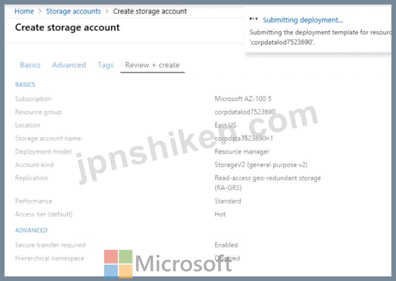Select StorageV2 (general purpose v2) value
Screen dimensions: 396x281
click(261, 165)
